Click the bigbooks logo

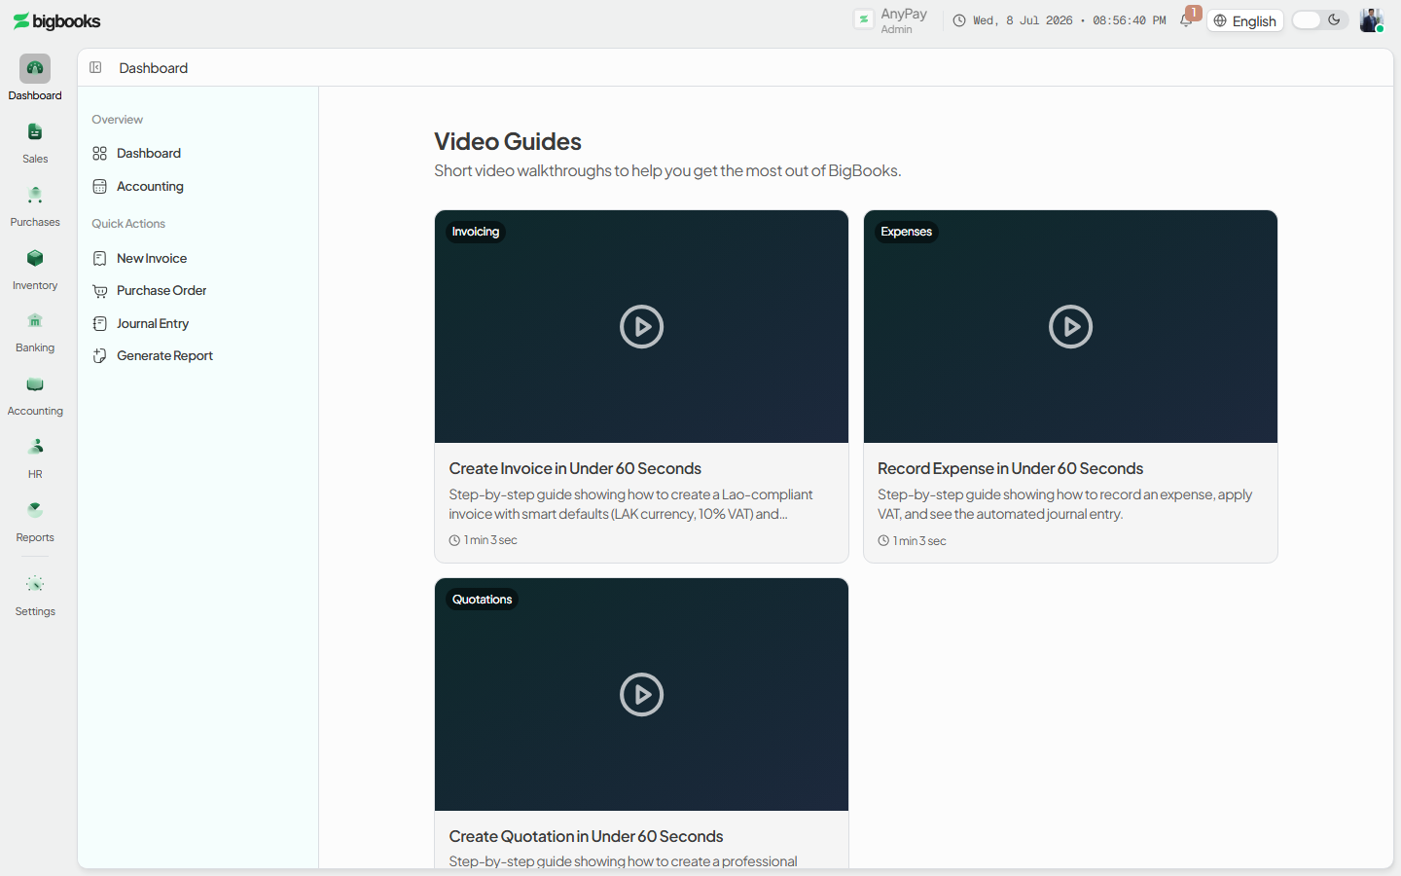click(56, 21)
